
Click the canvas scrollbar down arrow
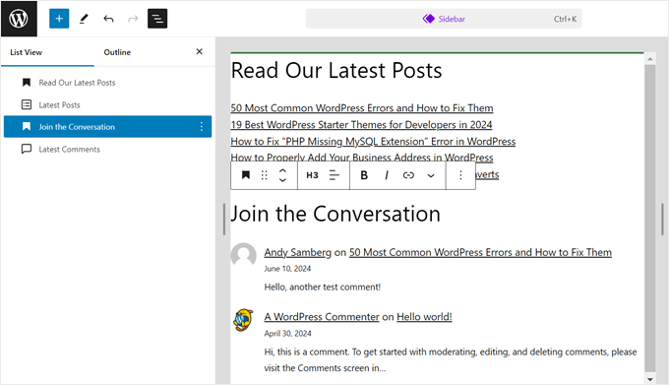[x=649, y=379]
